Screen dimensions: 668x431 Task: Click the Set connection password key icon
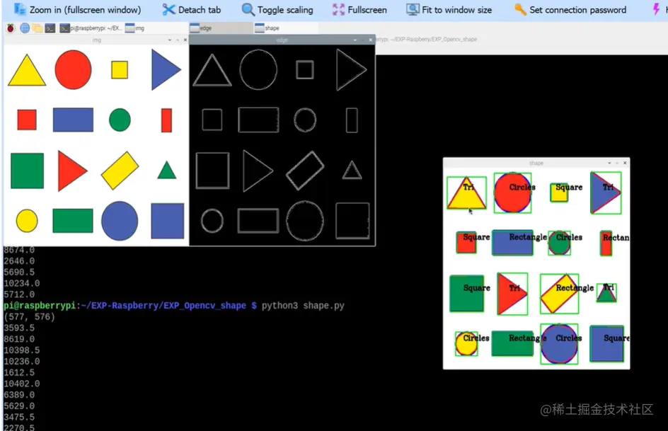[x=520, y=9]
